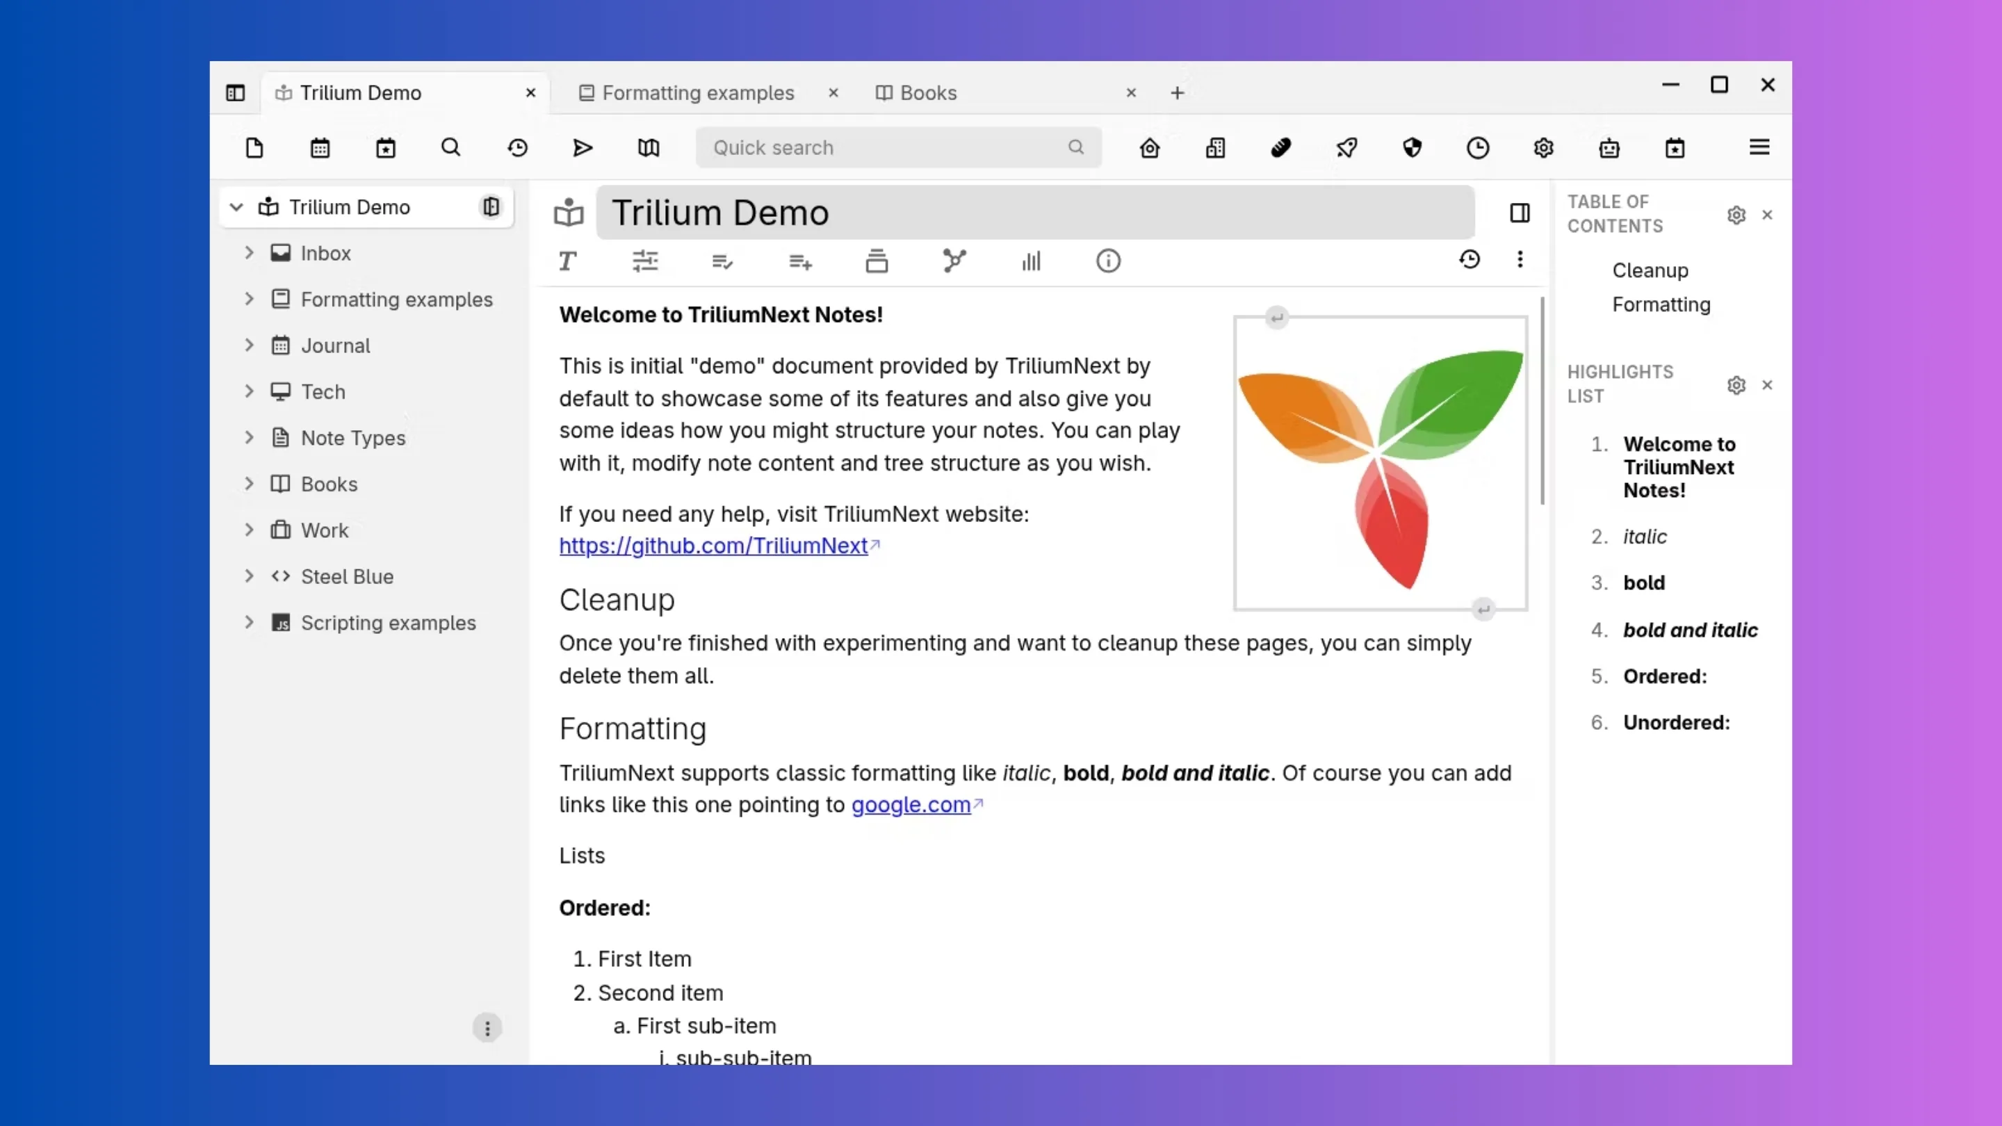Switch to the Trilium Demo tab
Image resolution: width=2002 pixels, height=1126 pixels.
[404, 93]
